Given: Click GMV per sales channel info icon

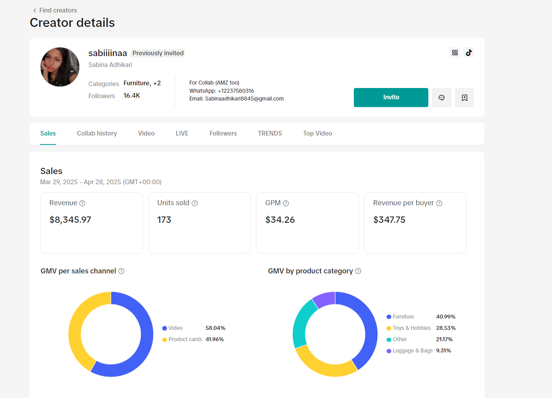Looking at the screenshot, I should (121, 271).
